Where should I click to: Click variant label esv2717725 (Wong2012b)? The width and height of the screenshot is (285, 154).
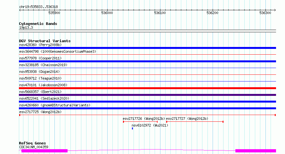click(x=40, y=112)
